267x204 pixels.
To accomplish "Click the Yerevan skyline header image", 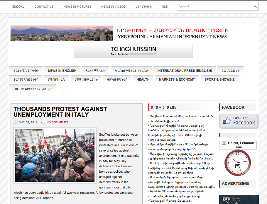I will coord(62,33).
